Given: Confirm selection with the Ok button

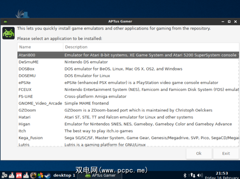Looking at the screenshot, I should click(x=199, y=154).
